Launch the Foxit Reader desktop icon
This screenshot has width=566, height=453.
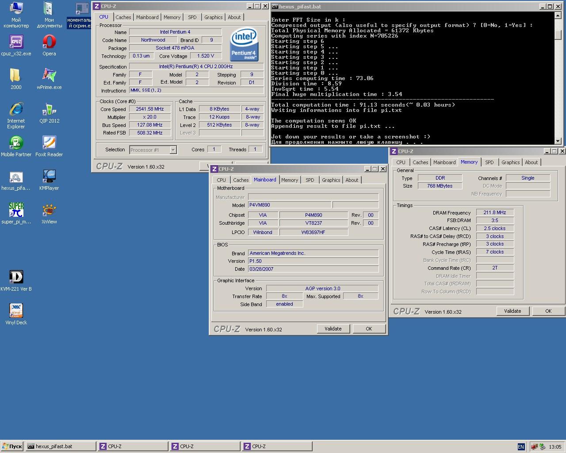click(49, 146)
